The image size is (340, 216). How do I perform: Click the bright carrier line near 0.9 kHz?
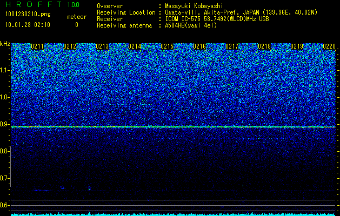173,127
